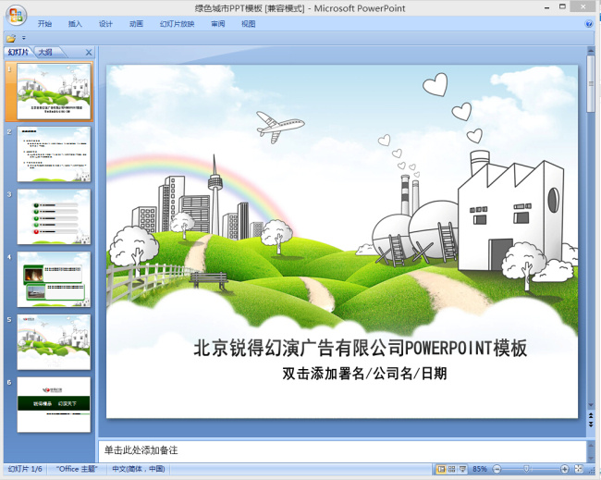
Task: Click the vertical scrollbar thumb
Action: (591, 84)
